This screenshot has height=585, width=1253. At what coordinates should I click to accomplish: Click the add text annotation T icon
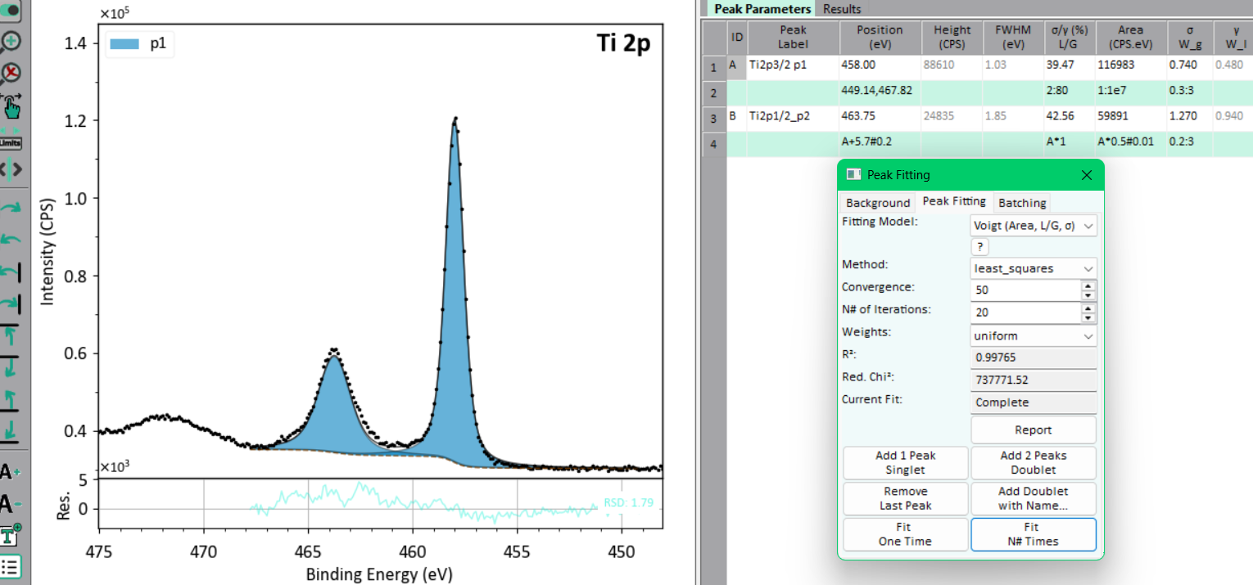(11, 535)
